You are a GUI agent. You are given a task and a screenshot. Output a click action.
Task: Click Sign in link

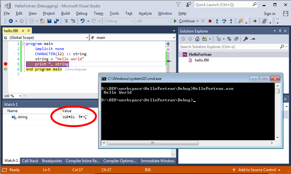(269, 13)
